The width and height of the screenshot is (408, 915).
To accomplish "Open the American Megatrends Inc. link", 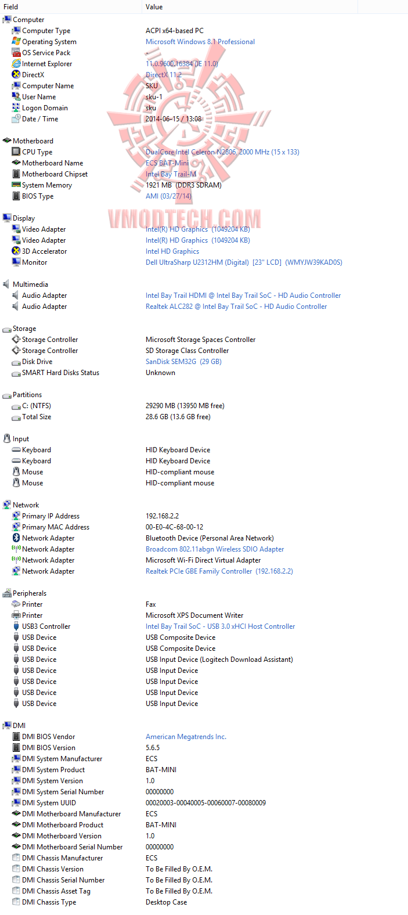I will (186, 737).
